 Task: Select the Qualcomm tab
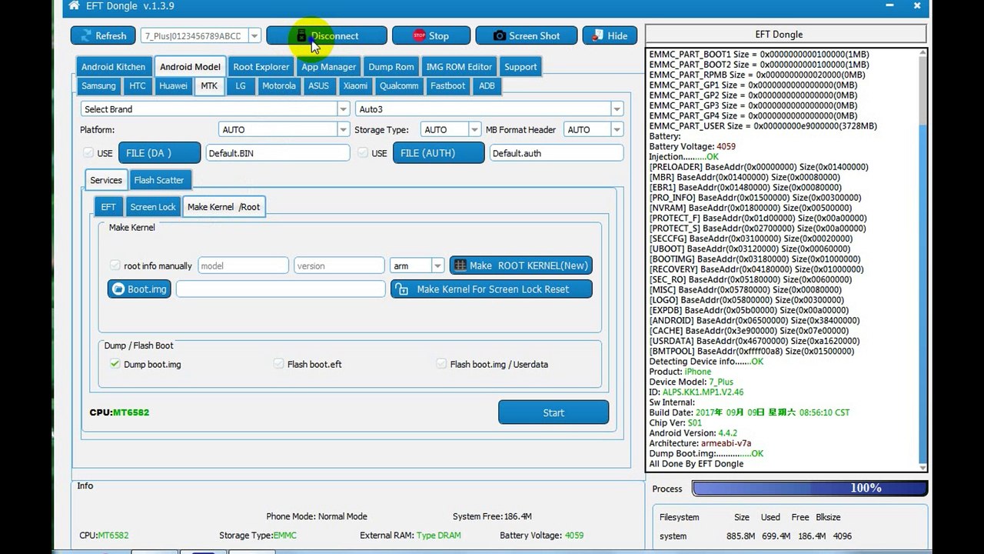click(399, 86)
